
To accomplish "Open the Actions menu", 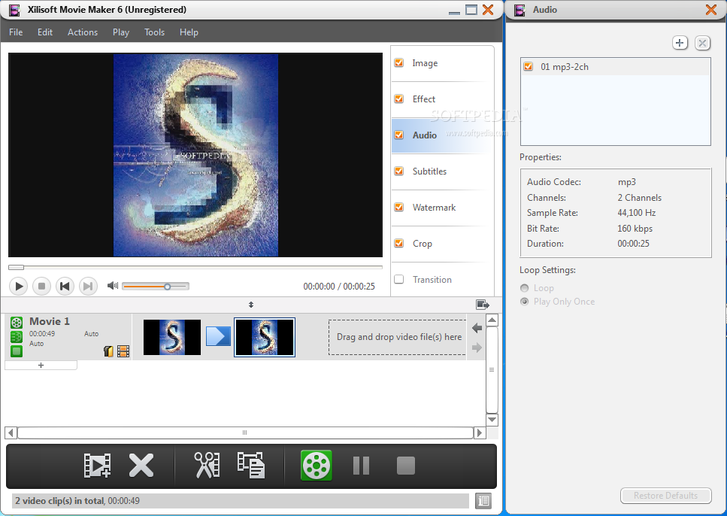I will [83, 32].
